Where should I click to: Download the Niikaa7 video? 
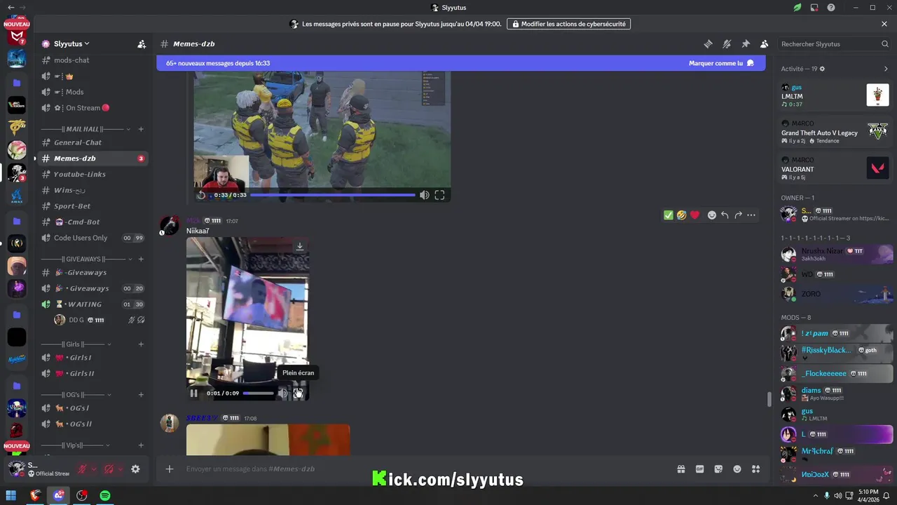tap(299, 246)
